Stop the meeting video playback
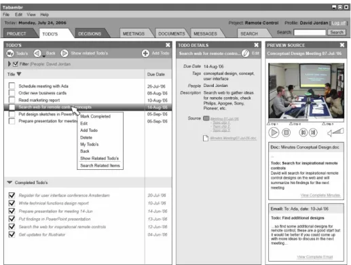The image size is (351, 265). pyautogui.click(x=287, y=132)
